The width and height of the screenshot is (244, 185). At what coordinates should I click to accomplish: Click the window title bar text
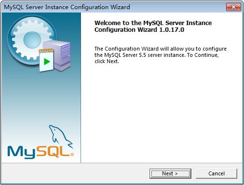tap(67, 7)
